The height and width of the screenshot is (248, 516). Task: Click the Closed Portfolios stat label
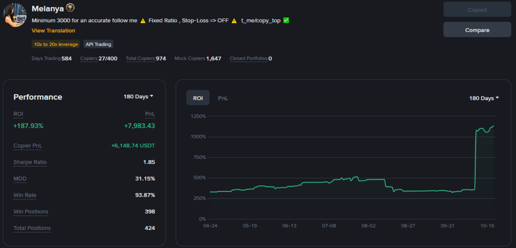(248, 59)
